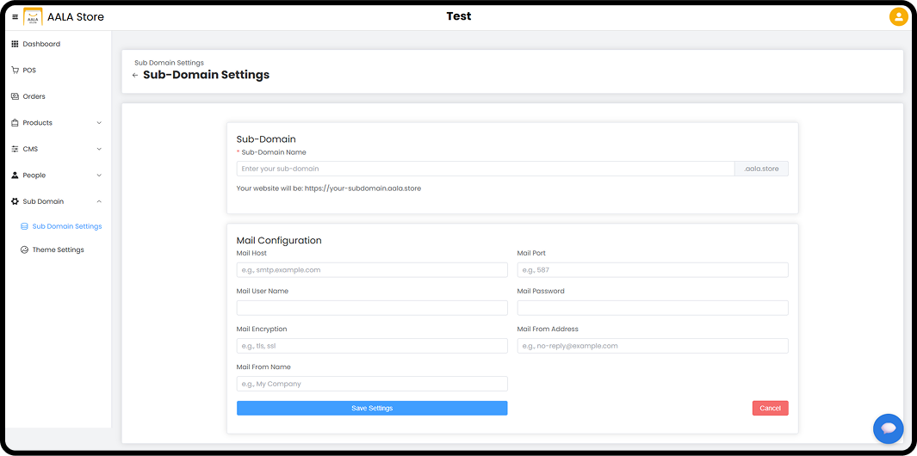The height and width of the screenshot is (456, 917).
Task: Click the POS cart icon
Action: click(x=15, y=71)
